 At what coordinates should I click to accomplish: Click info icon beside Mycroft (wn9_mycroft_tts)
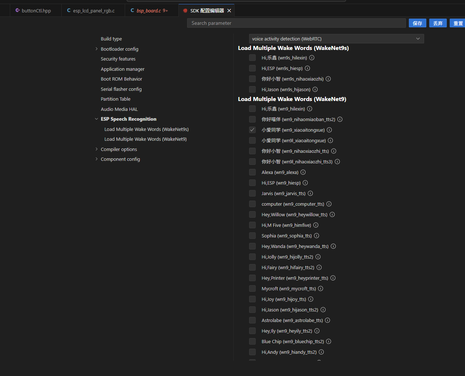[321, 288]
